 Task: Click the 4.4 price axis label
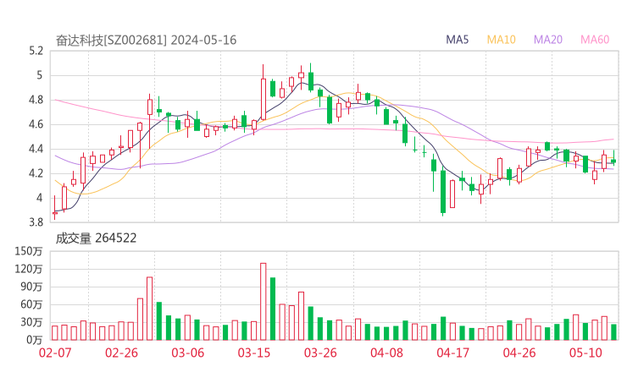click(x=36, y=149)
